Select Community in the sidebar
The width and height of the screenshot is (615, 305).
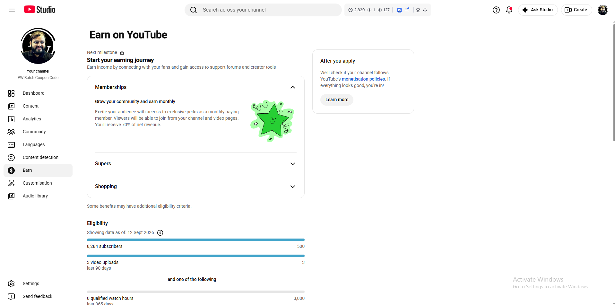[x=38, y=132]
